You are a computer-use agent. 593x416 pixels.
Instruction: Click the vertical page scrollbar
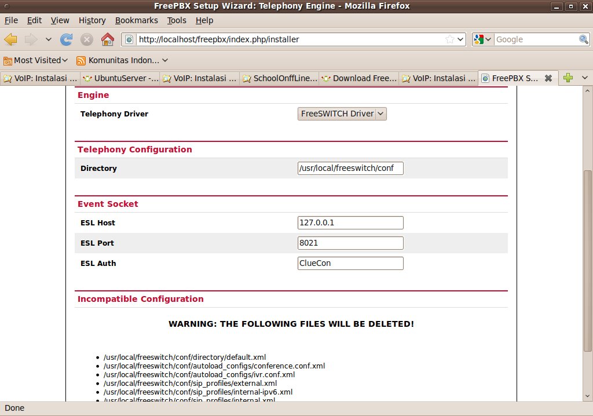pyautogui.click(x=588, y=261)
